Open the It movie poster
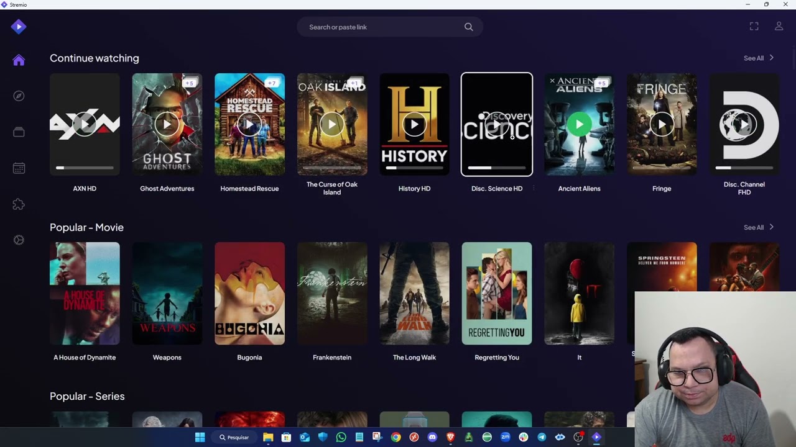Viewport: 796px width, 447px height. coord(579,293)
